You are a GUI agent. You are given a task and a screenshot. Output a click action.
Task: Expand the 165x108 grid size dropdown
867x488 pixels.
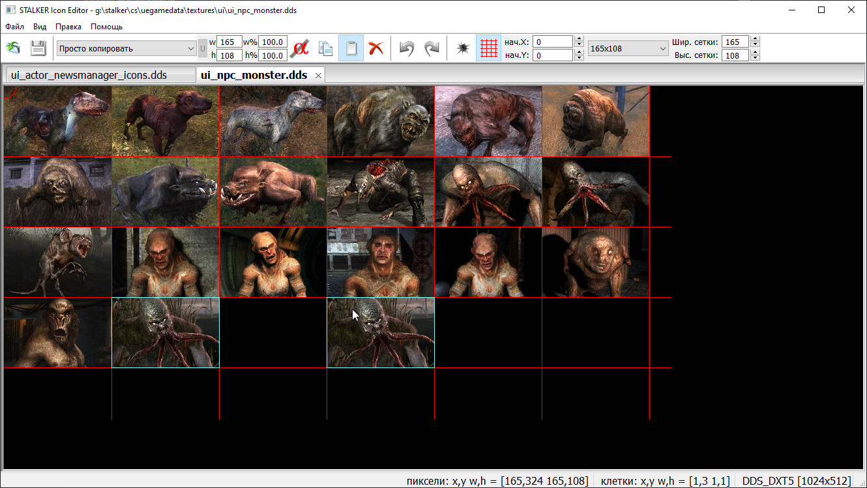[628, 48]
